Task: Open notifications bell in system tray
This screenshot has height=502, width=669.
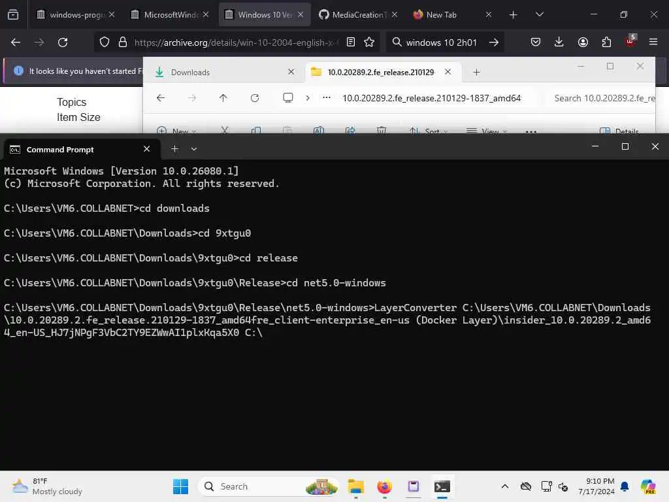Action: pyautogui.click(x=625, y=486)
